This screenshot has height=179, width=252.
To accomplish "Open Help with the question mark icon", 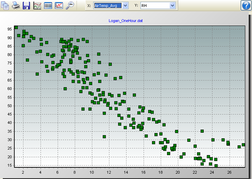I will coord(246,5).
